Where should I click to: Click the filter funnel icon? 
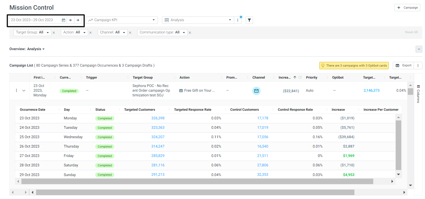click(249, 20)
